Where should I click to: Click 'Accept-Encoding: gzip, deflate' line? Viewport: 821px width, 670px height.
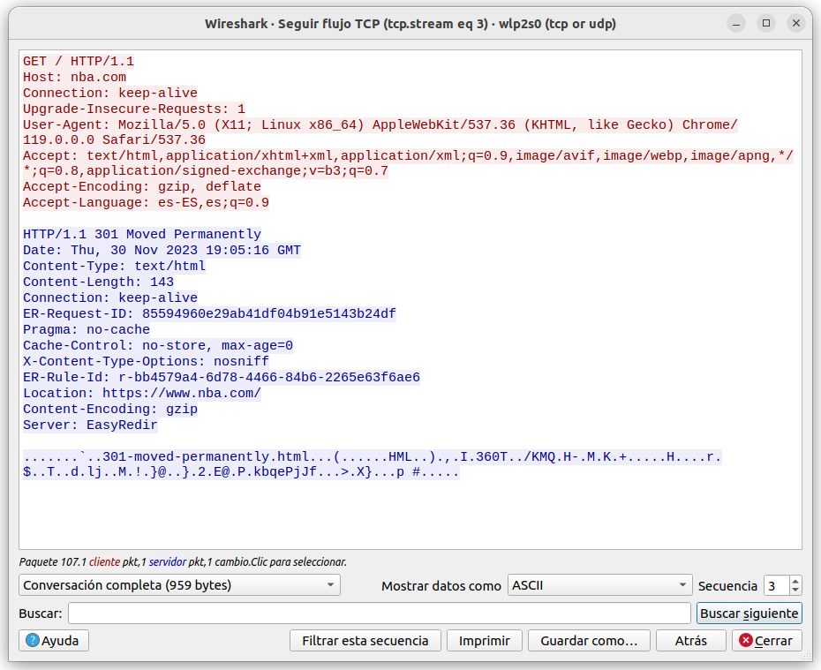coord(142,186)
